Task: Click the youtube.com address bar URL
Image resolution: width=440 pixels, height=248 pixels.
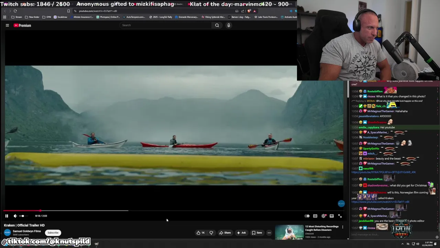Action: point(98,11)
